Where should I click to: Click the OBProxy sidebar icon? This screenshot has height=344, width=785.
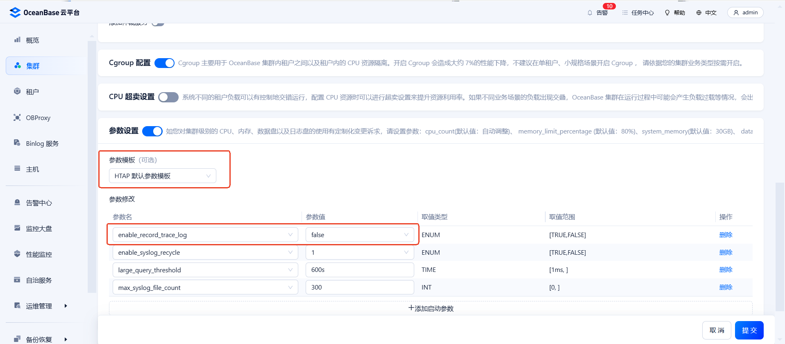17,118
